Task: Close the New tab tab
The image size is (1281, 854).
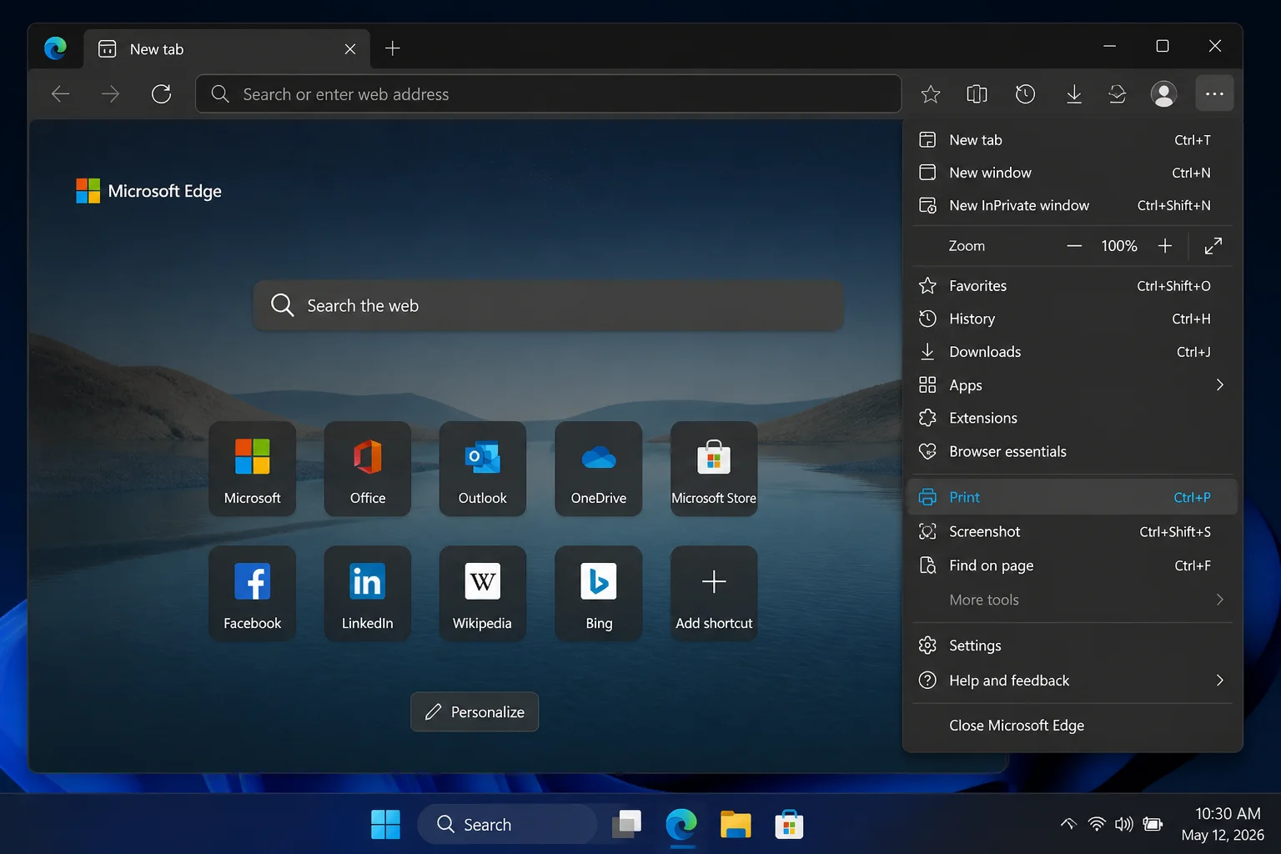Action: tap(350, 49)
